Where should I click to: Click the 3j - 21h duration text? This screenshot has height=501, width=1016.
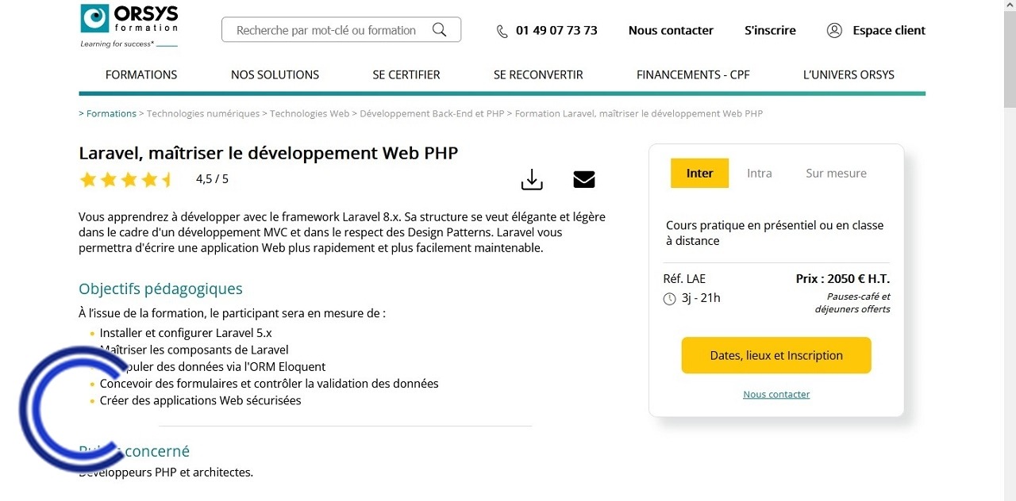[701, 298]
